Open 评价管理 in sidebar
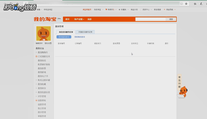 click(x=42, y=96)
